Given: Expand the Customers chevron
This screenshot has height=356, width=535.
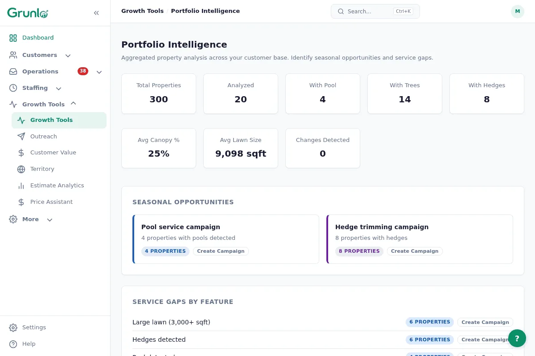Looking at the screenshot, I should [x=68, y=56].
